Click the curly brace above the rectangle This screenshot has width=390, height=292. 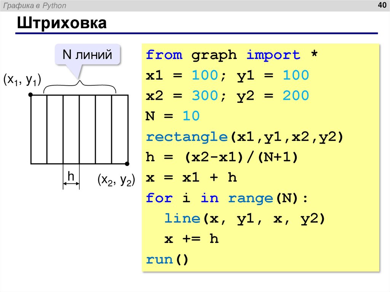80,87
